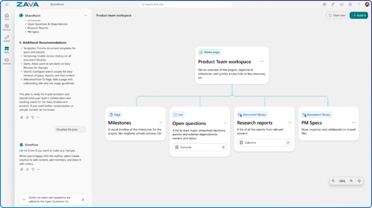Click the PM Specs card title
The image size is (372, 208).
pyautogui.click(x=311, y=123)
